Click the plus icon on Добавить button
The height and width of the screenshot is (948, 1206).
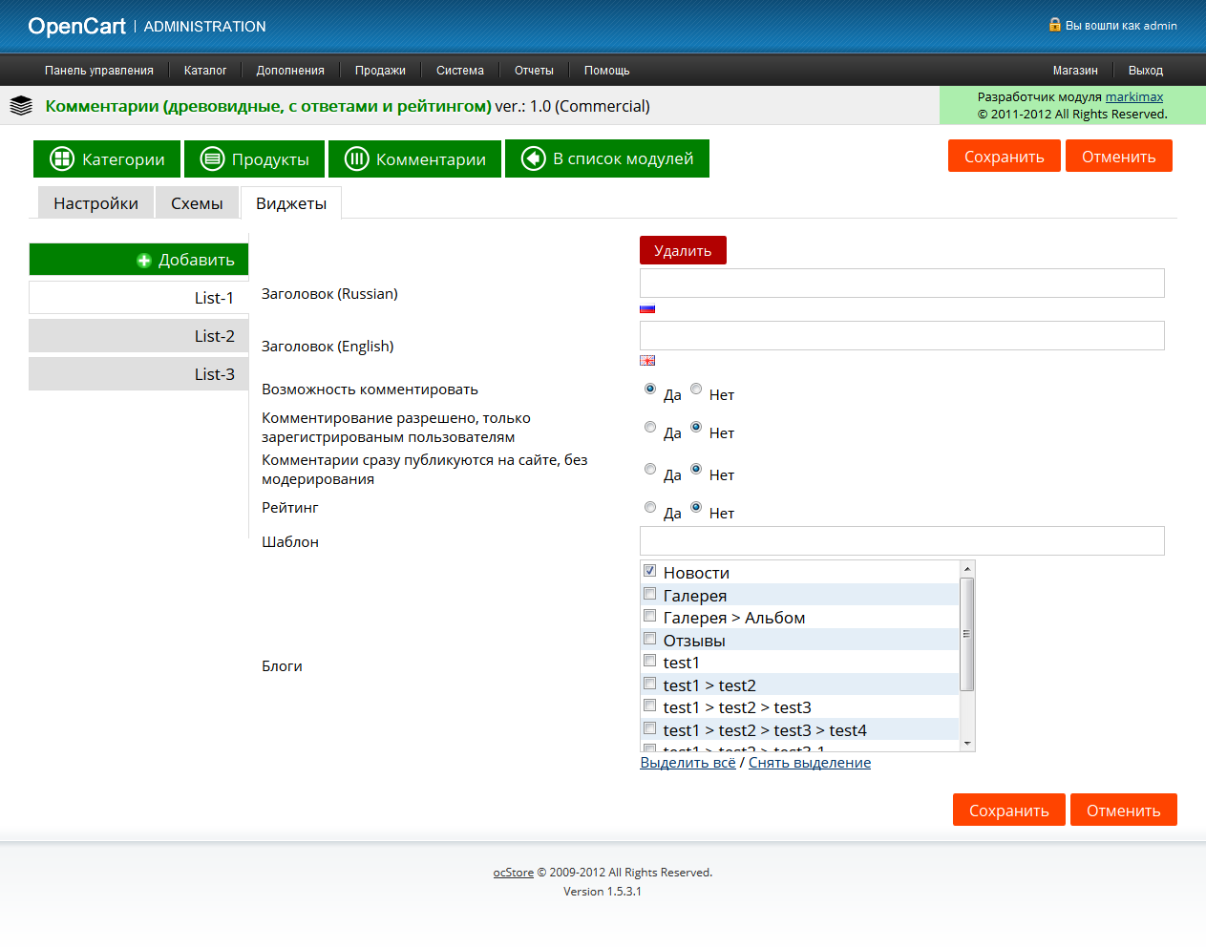click(x=144, y=260)
